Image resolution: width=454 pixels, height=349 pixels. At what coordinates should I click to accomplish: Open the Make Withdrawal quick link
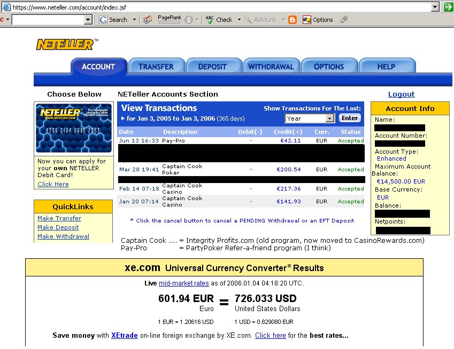[64, 236]
